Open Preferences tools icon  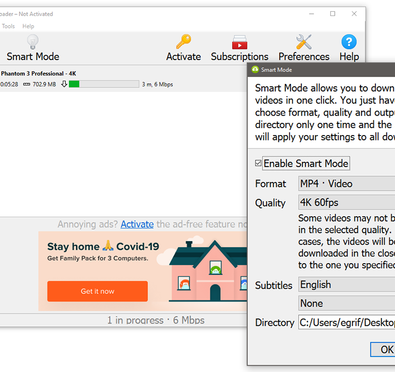(x=304, y=42)
